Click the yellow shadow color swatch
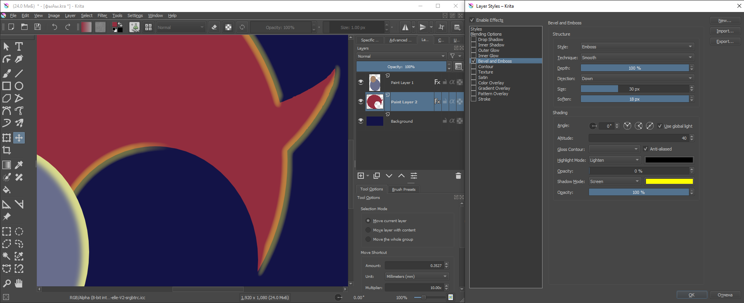This screenshot has width=744, height=303. 669,181
